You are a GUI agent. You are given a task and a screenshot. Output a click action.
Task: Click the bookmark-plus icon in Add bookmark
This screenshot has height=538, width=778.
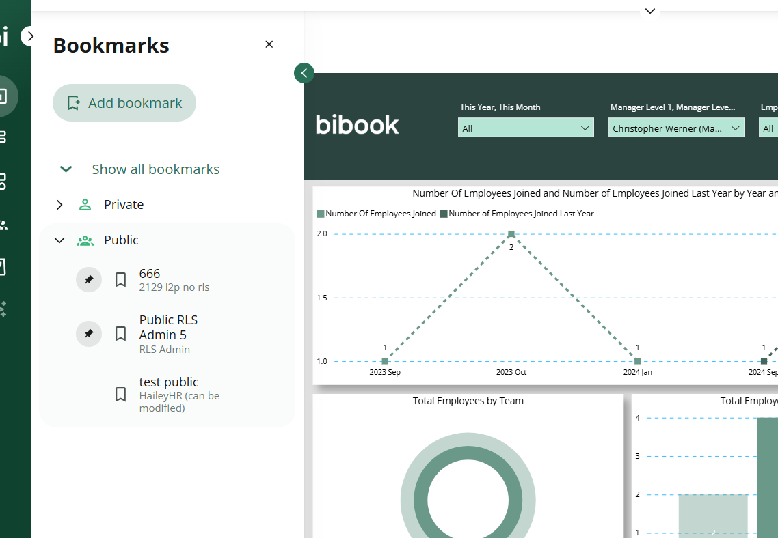click(x=73, y=103)
